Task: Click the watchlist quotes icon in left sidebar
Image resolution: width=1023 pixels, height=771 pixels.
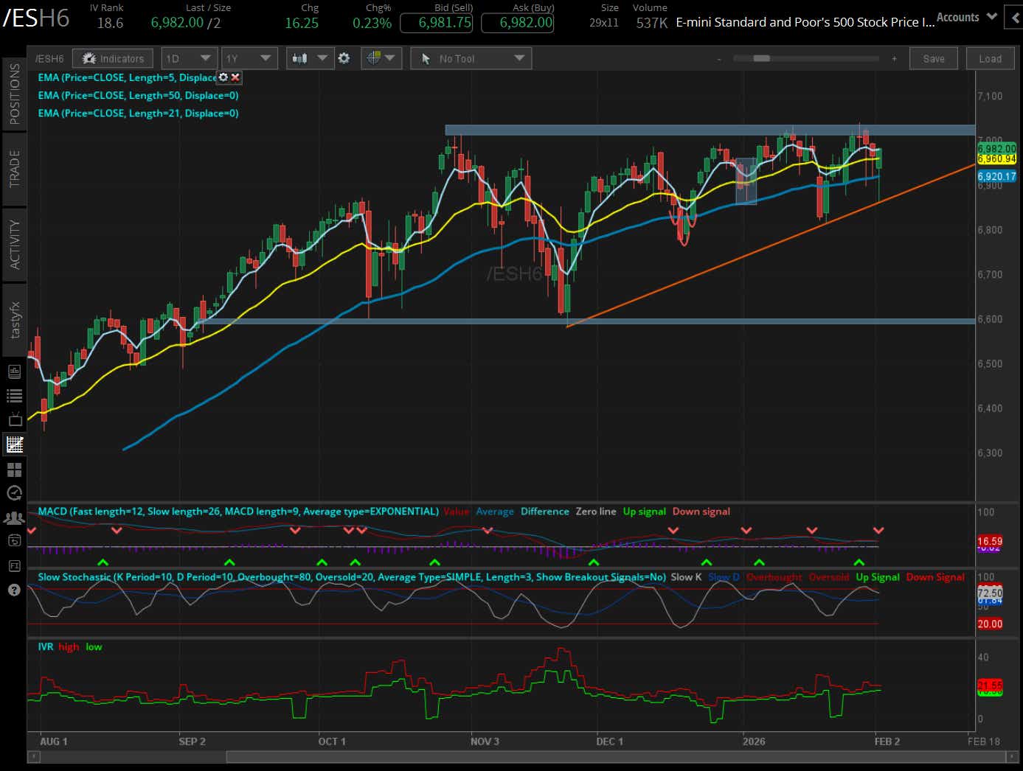Action: pyautogui.click(x=14, y=395)
